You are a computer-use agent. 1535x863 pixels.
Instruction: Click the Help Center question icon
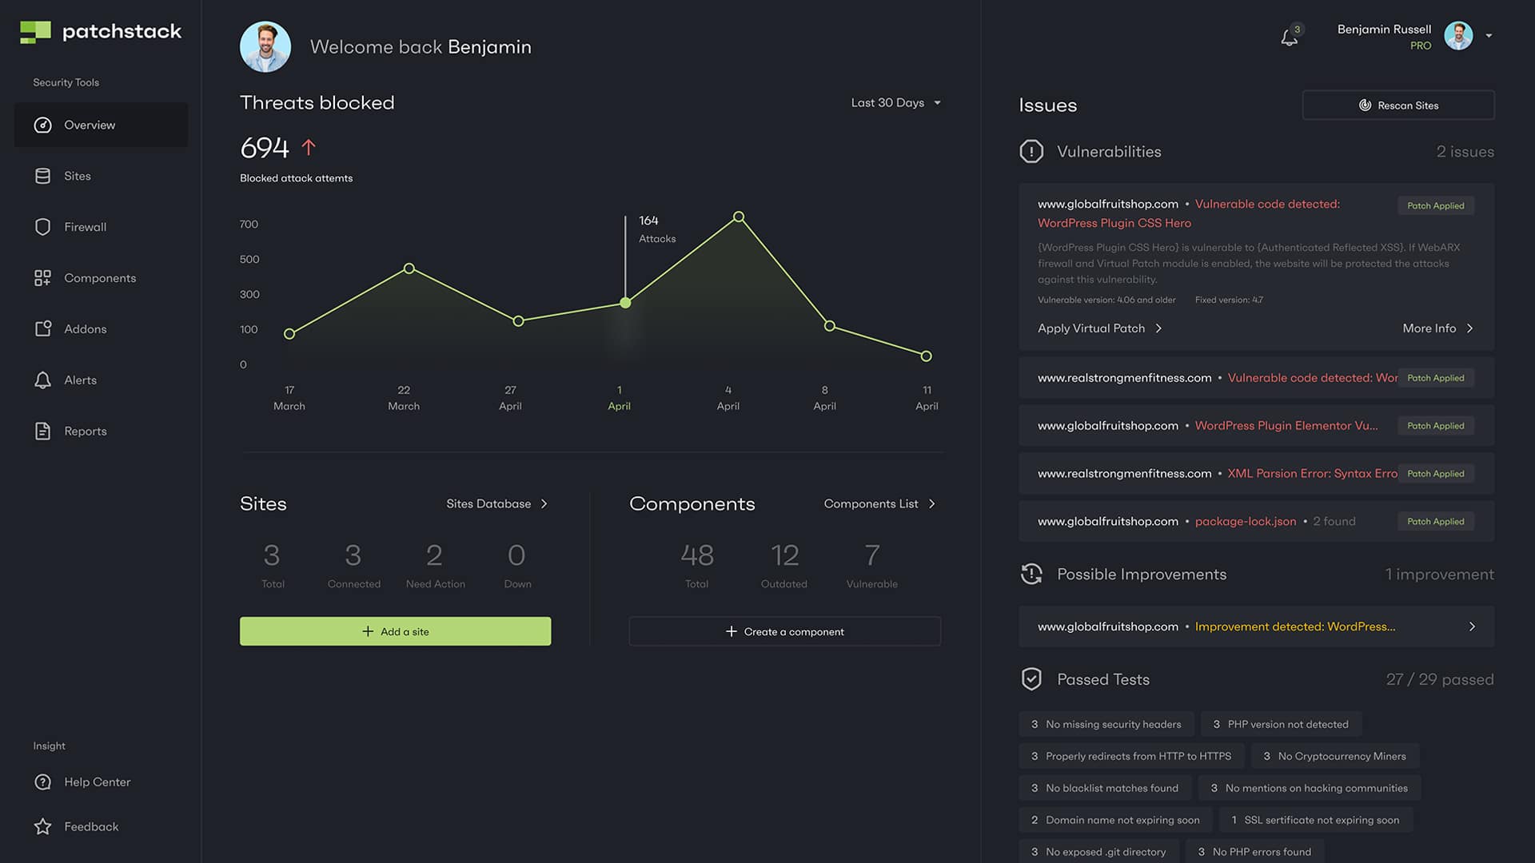coord(43,782)
